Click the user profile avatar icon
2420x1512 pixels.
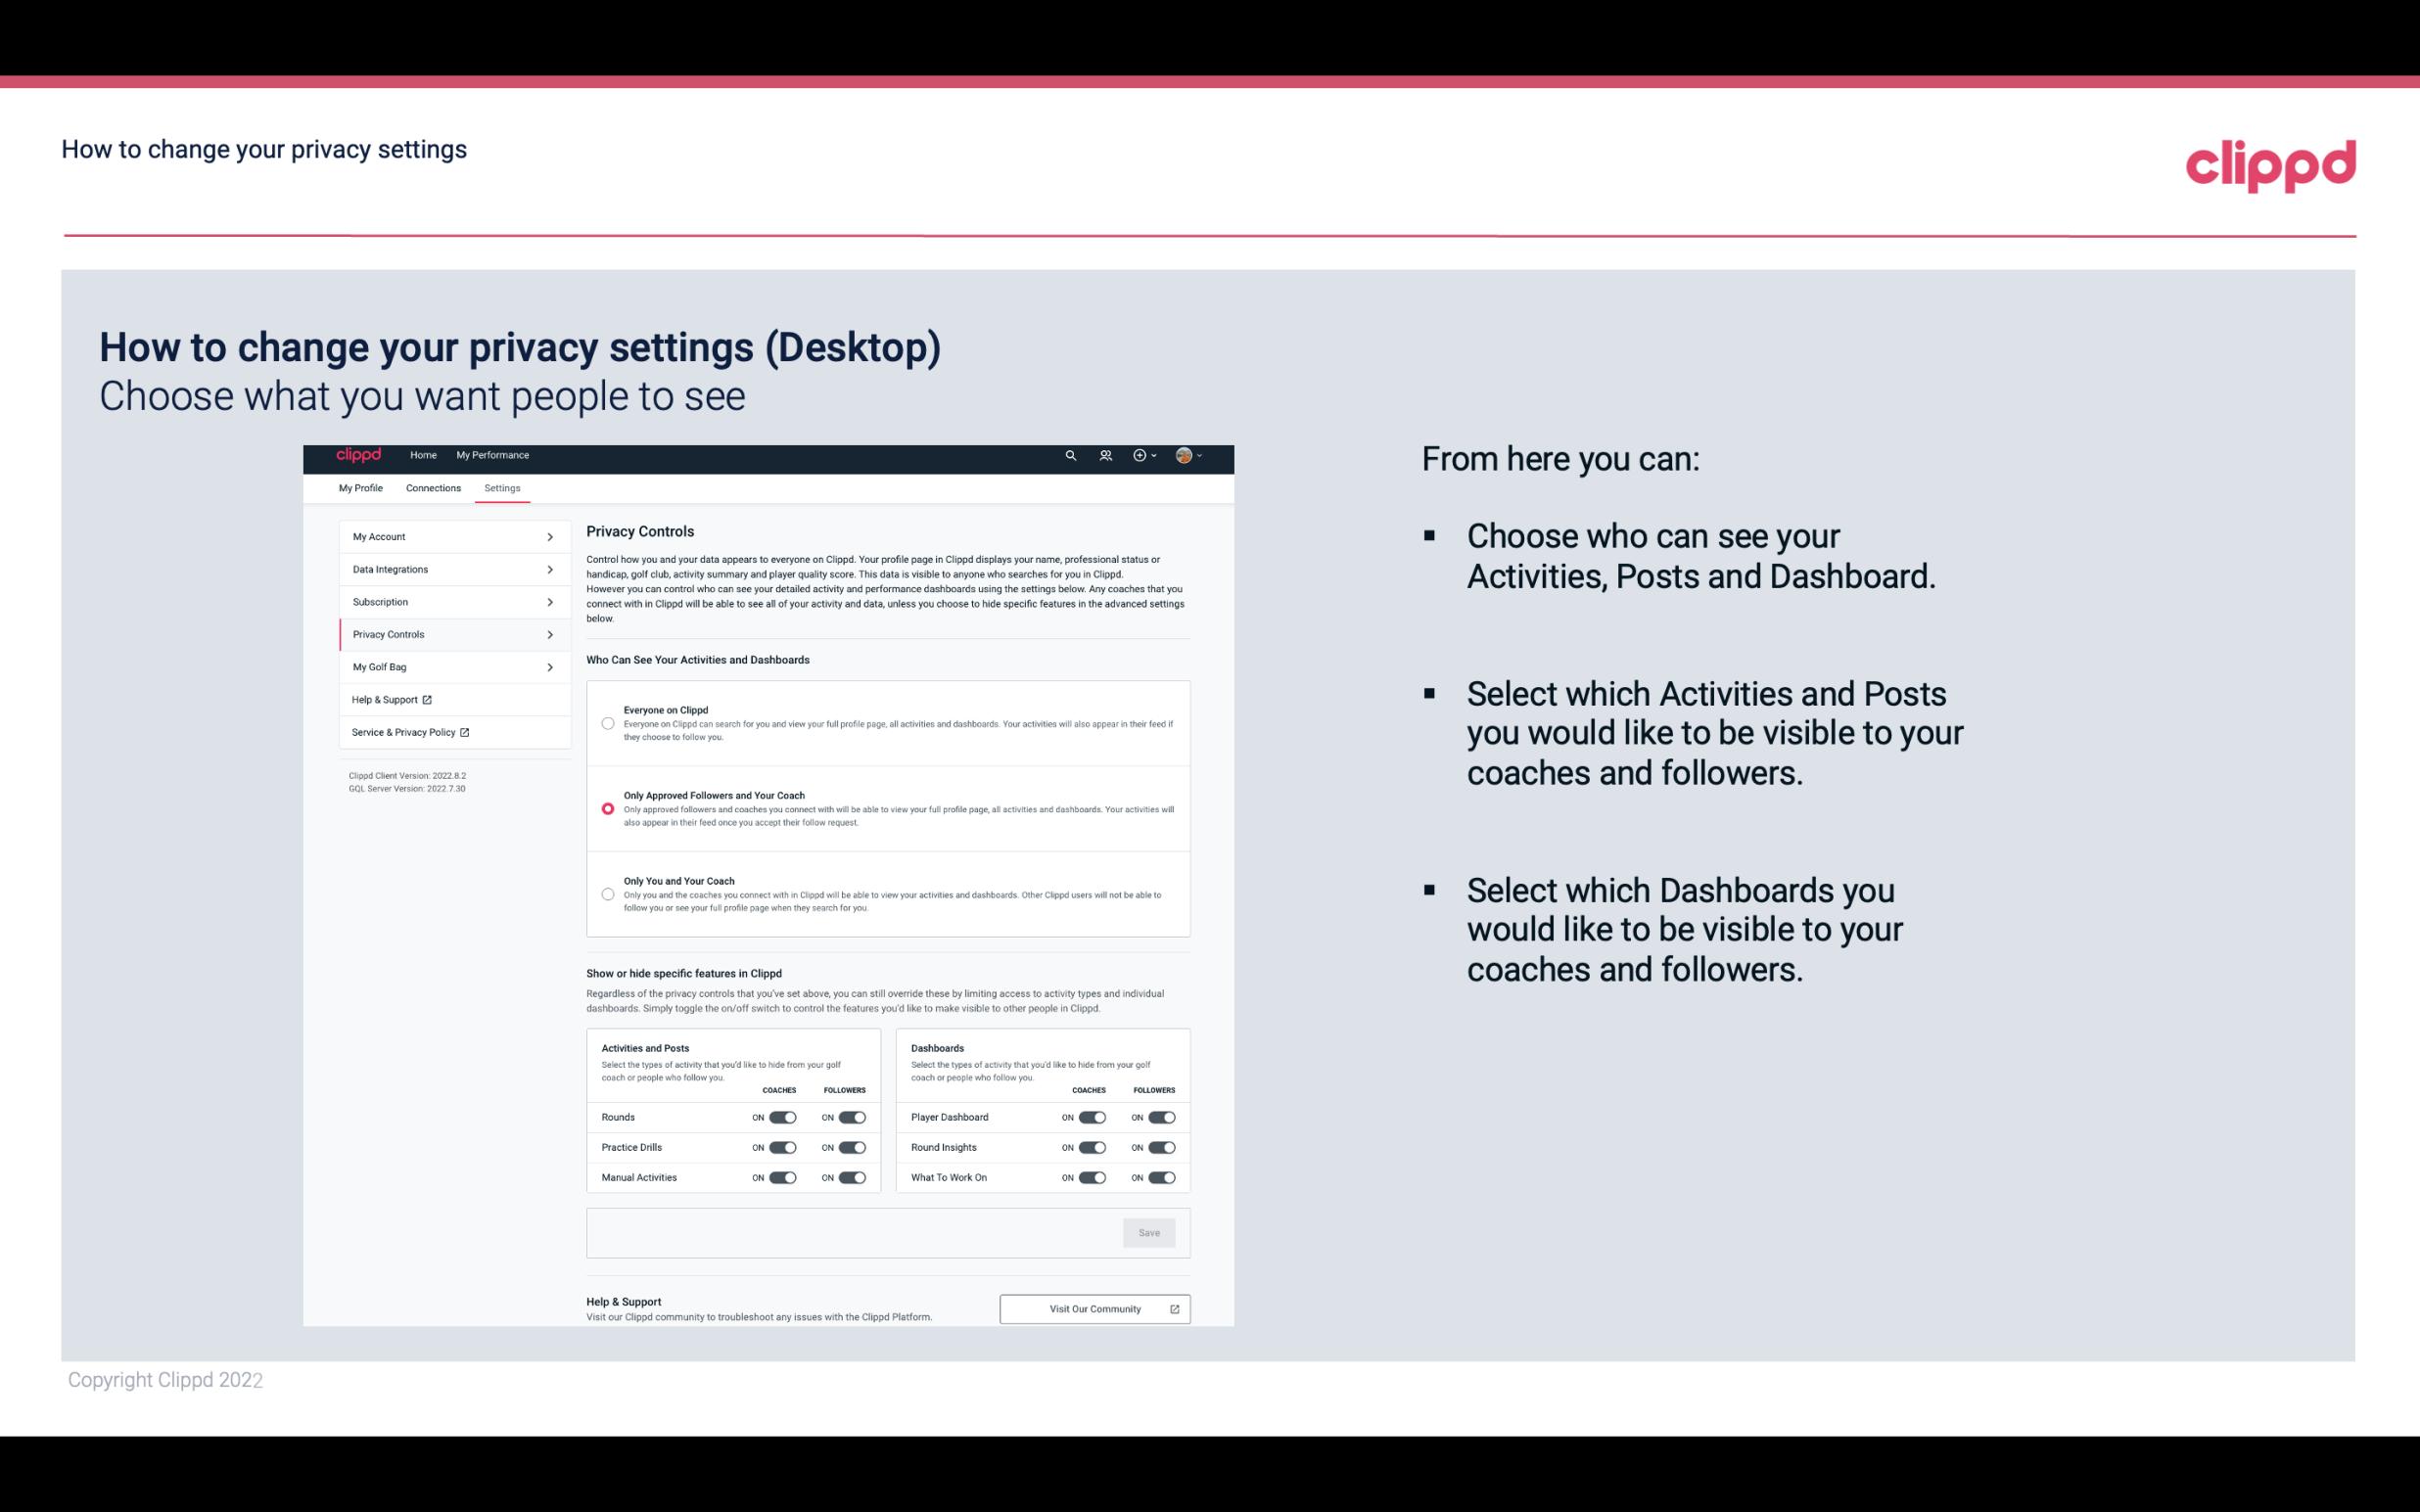click(1187, 455)
